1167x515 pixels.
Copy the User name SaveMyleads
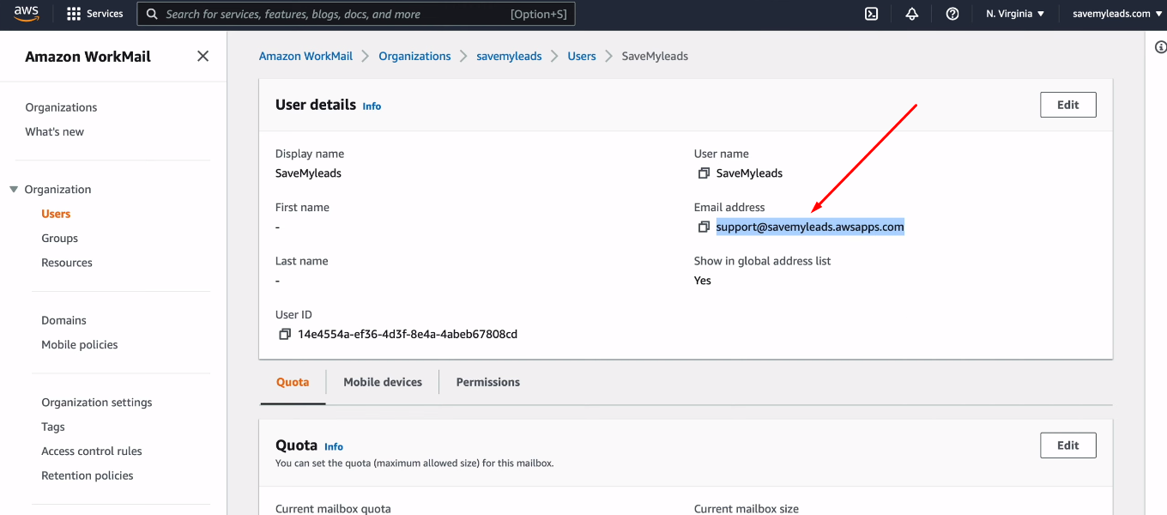(704, 173)
